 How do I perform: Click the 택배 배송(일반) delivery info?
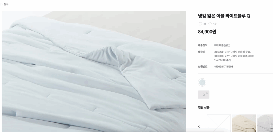[x=222, y=45]
